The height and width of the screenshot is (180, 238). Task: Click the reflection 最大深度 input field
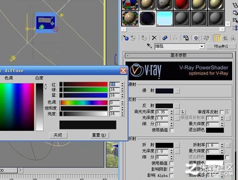click(213, 124)
